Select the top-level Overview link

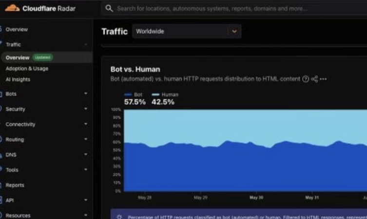tap(17, 30)
